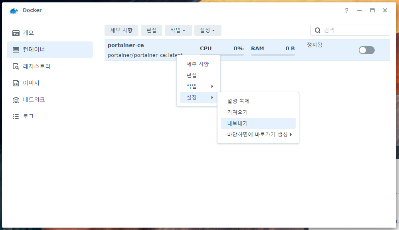Open the 설정 toolbar dropdown
Screen dimensions: 399x230
click(x=207, y=30)
